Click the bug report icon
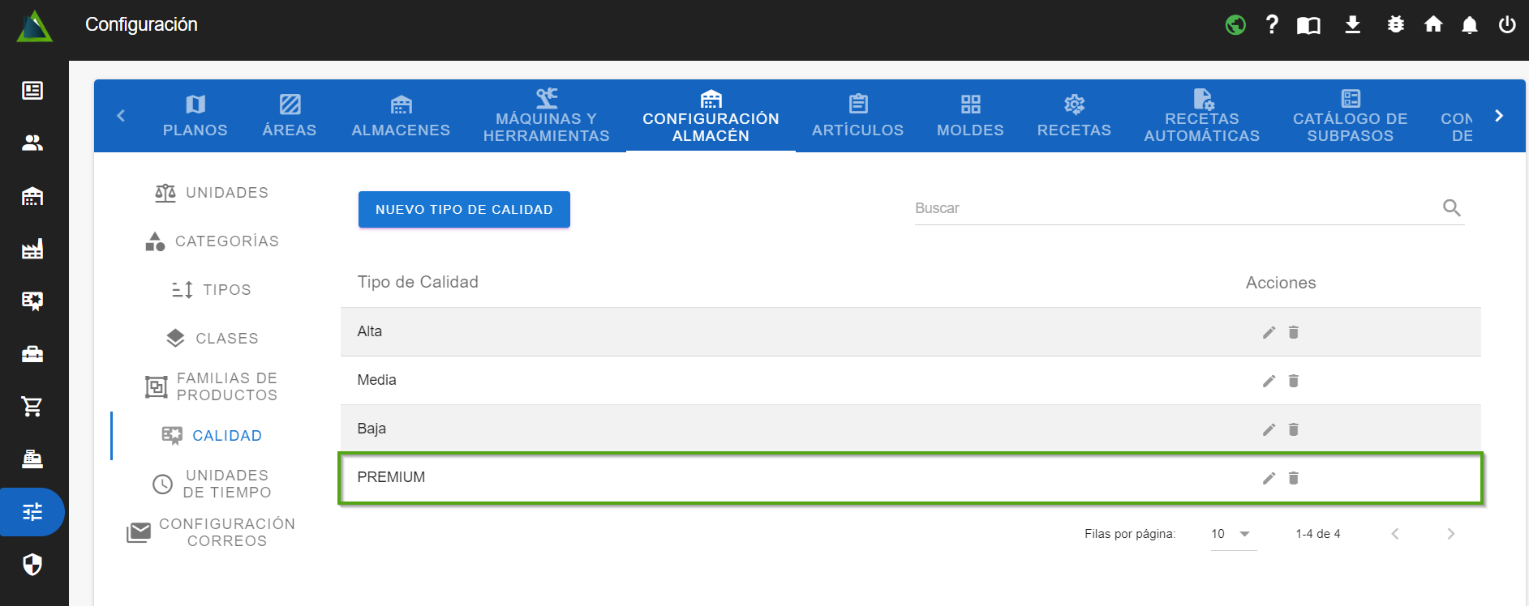The image size is (1529, 606). (1395, 24)
